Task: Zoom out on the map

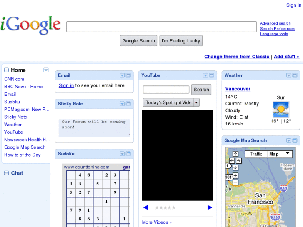Action: pyautogui.click(x=235, y=182)
